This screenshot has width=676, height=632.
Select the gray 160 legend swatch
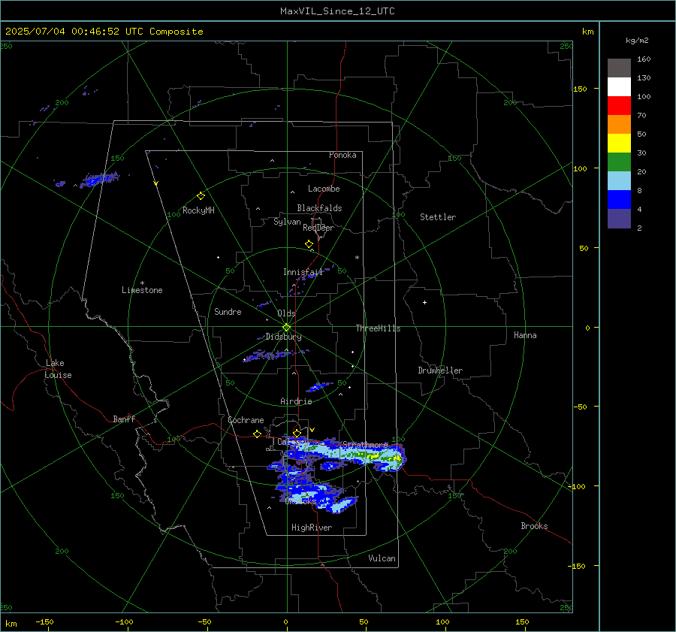coord(619,68)
